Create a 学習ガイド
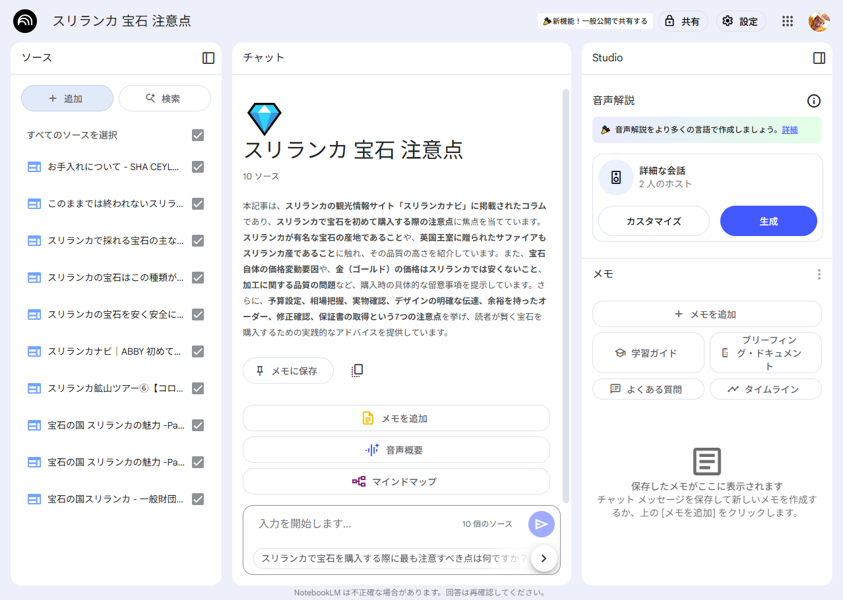 648,353
